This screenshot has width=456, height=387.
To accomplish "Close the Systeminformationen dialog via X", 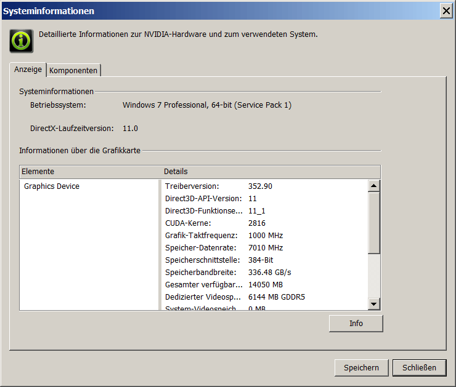I will pos(446,11).
